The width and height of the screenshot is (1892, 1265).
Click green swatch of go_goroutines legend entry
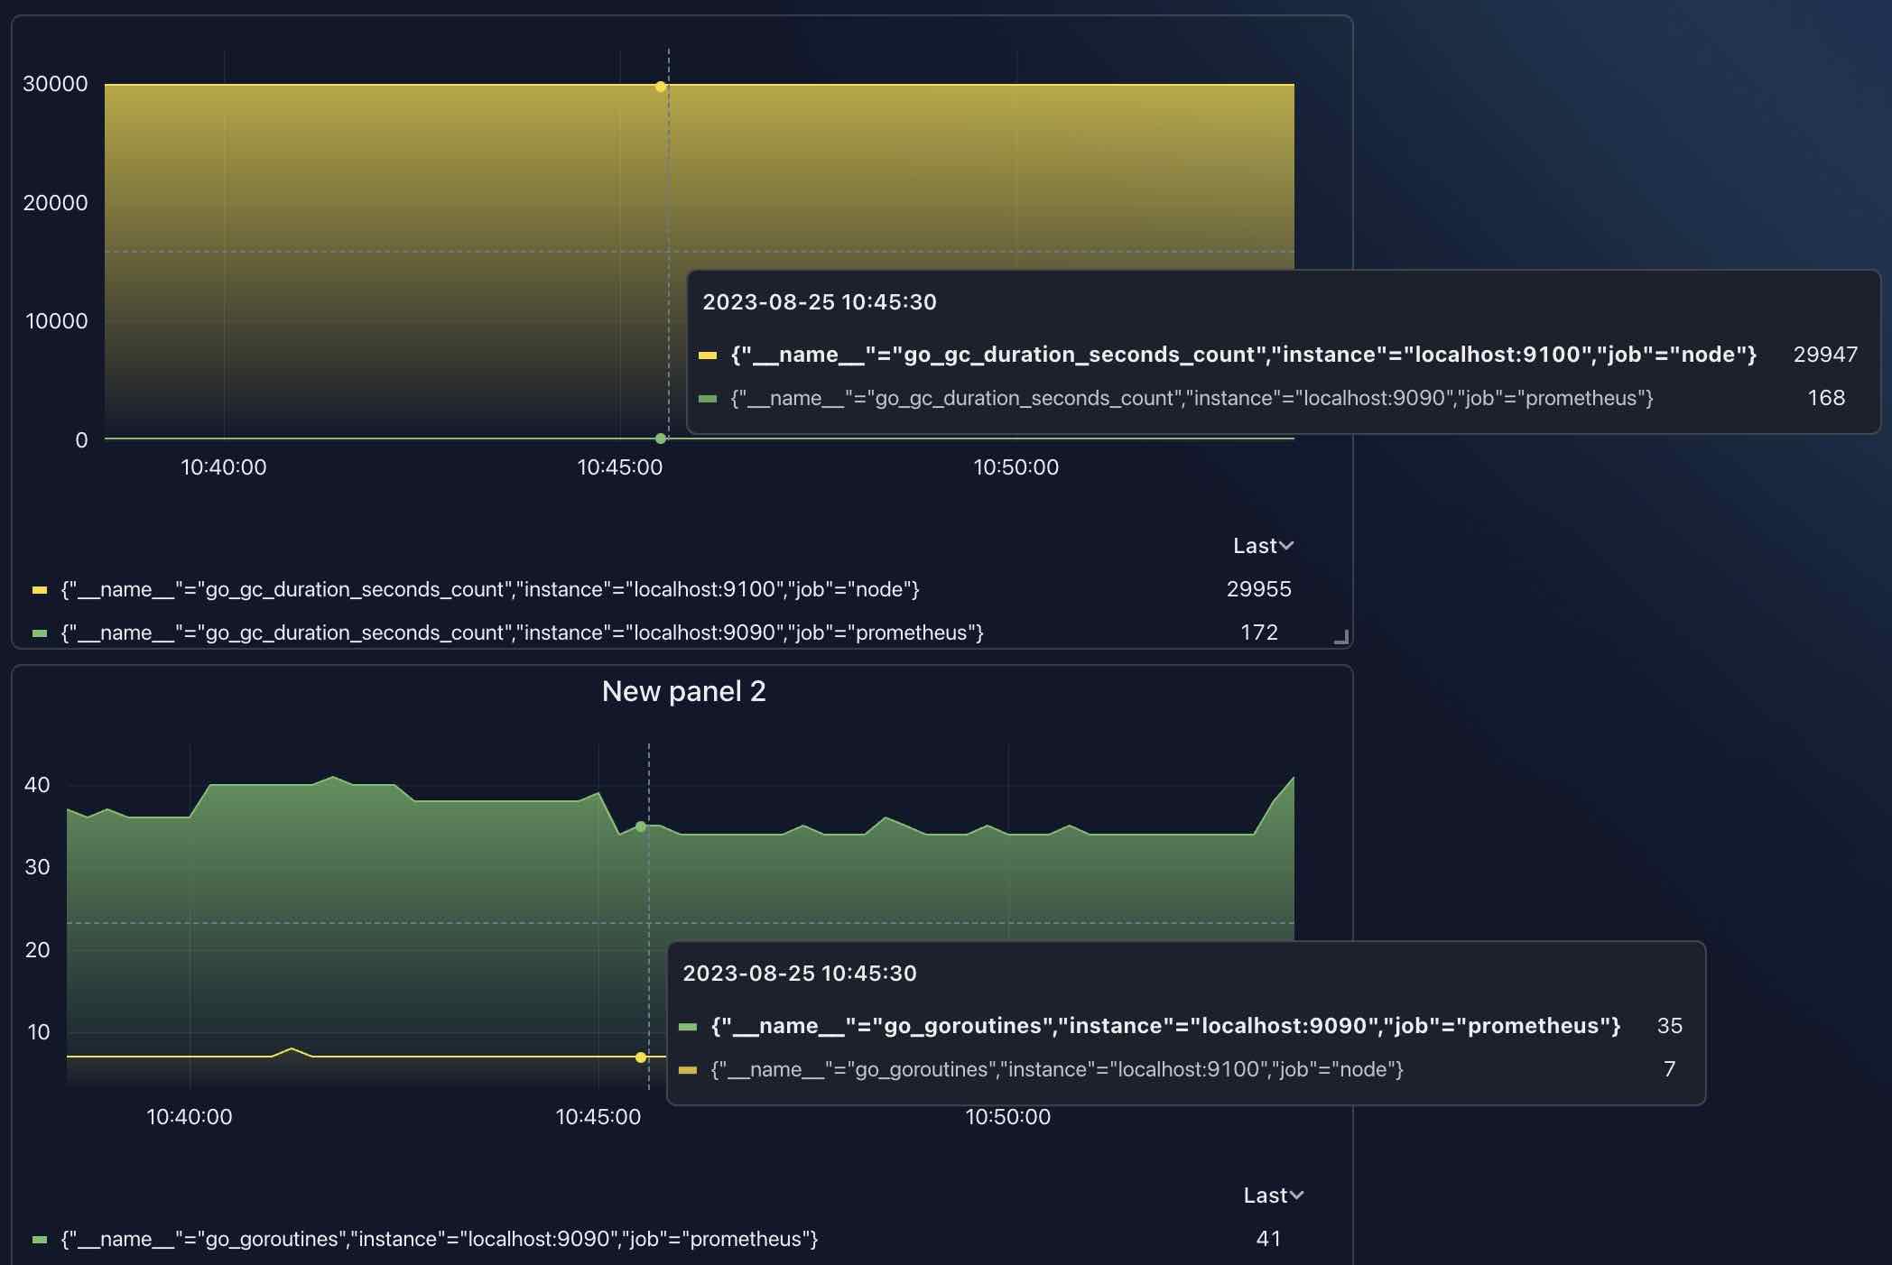click(40, 1240)
